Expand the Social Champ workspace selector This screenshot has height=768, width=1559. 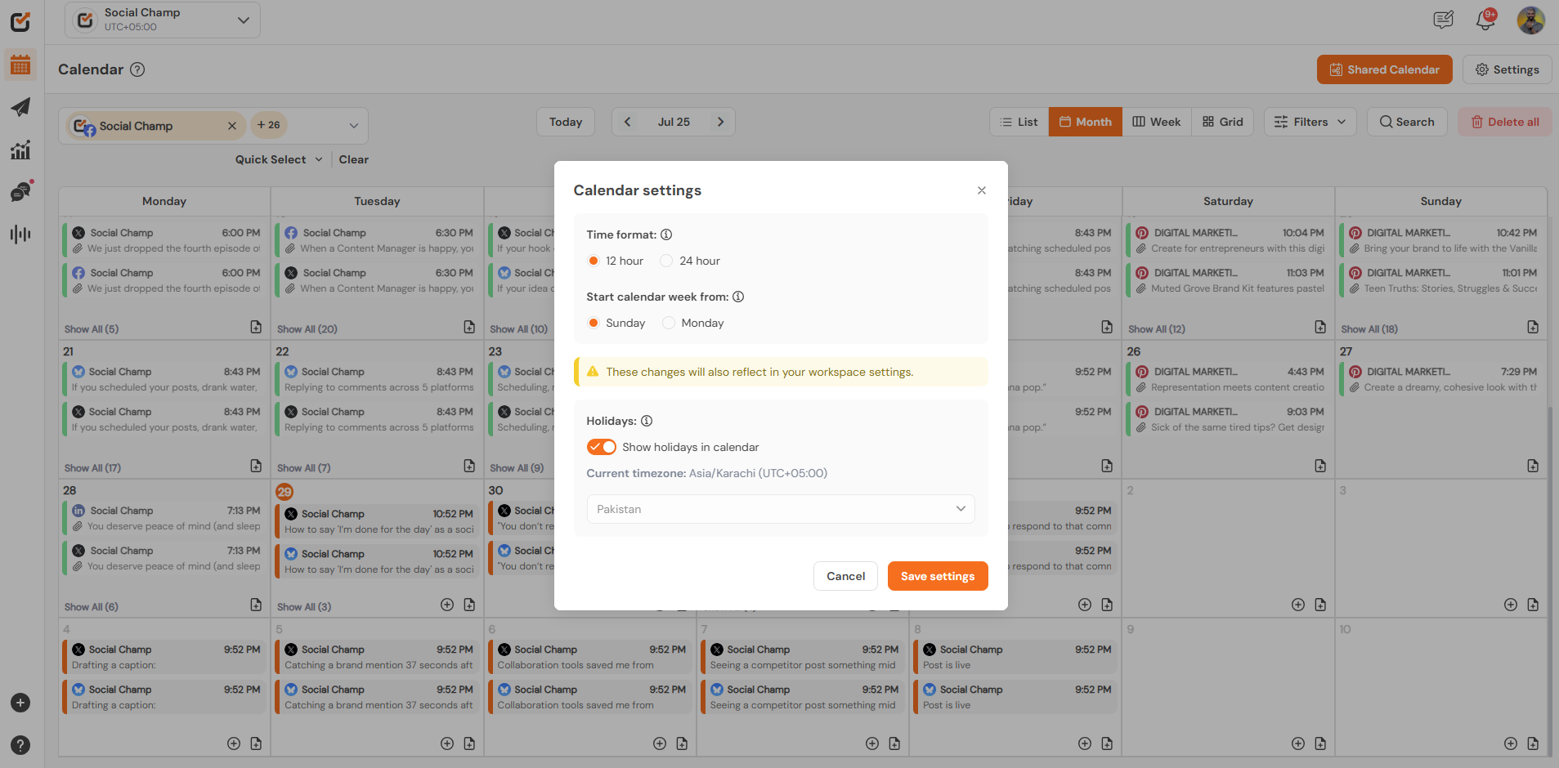pyautogui.click(x=163, y=20)
